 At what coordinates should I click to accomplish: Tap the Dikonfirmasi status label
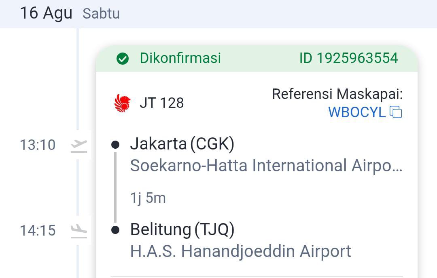tap(180, 58)
